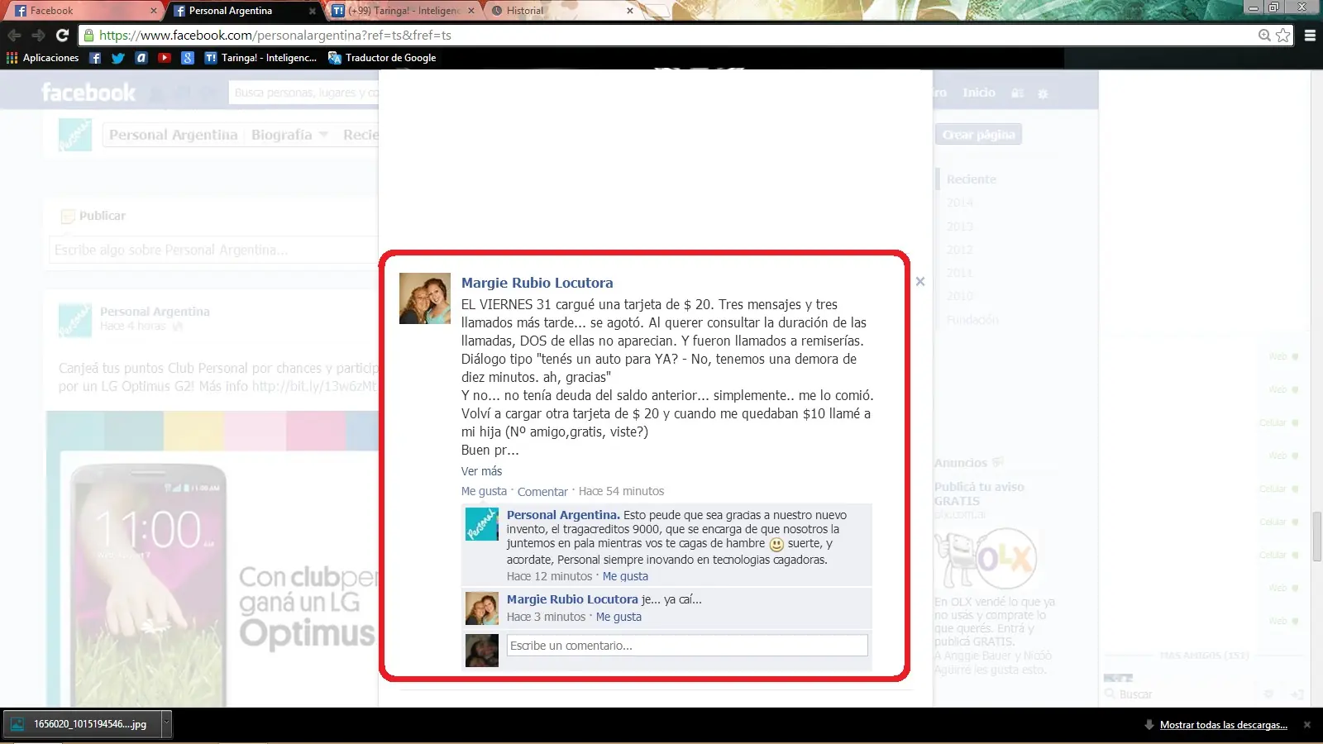Click Mostrar todas las descargas
This screenshot has height=744, width=1323.
[x=1224, y=725]
